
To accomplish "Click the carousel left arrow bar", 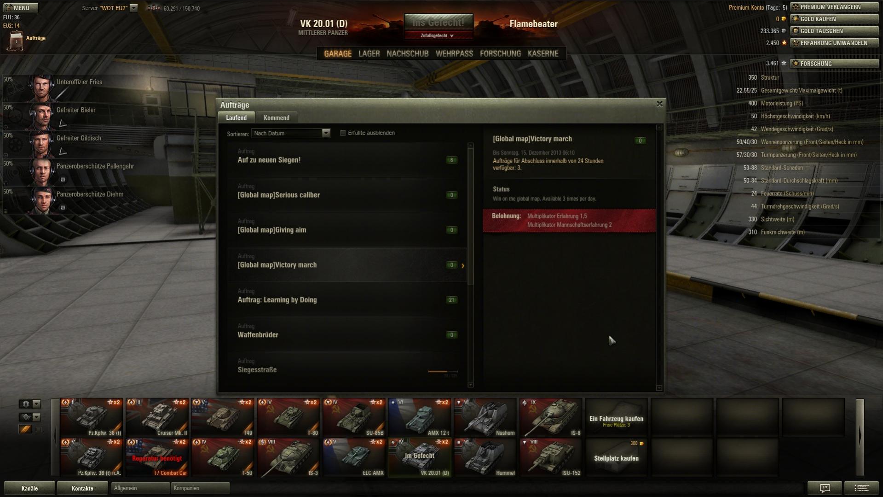I will pyautogui.click(x=55, y=437).
